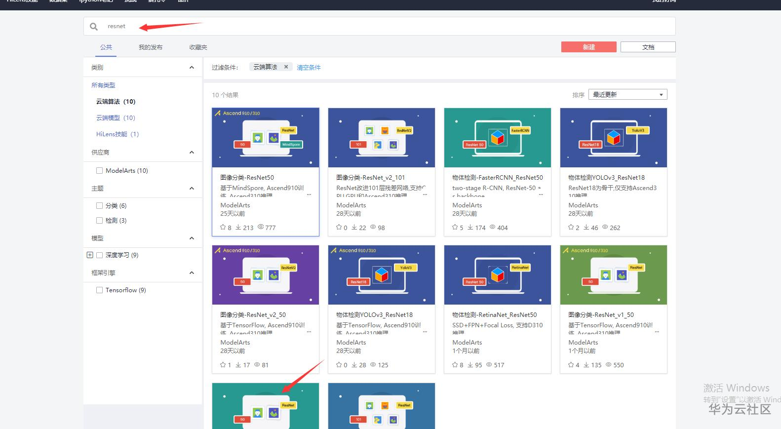Image resolution: width=781 pixels, height=429 pixels.
Task: Click the views eye icon showing 550
Action: click(608, 365)
